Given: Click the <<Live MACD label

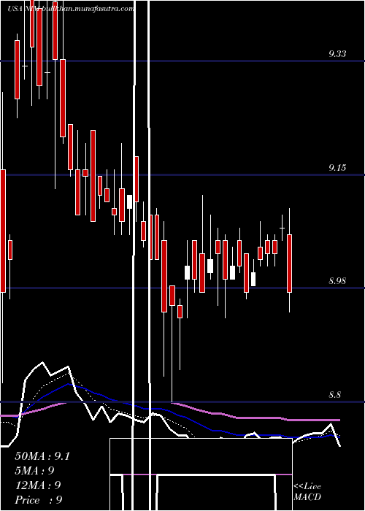Looking at the screenshot, I should 307,491.
